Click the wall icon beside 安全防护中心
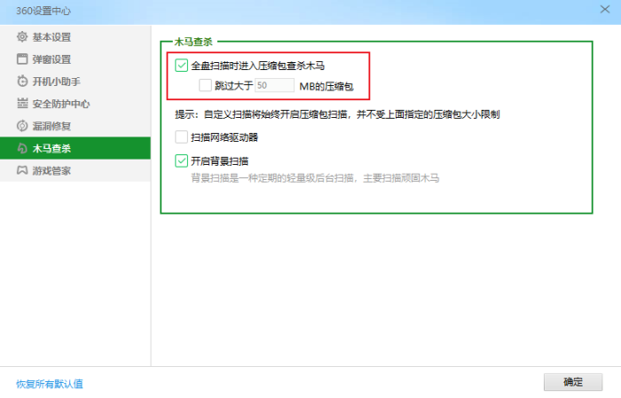 tap(22, 103)
